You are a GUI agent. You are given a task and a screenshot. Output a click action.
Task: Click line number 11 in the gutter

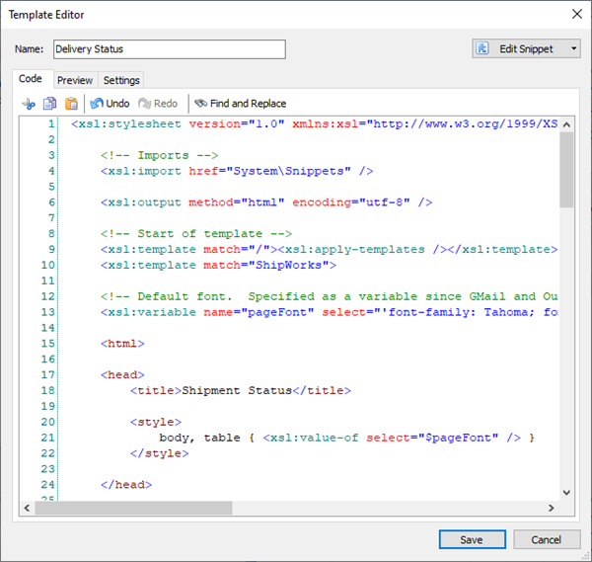click(47, 281)
